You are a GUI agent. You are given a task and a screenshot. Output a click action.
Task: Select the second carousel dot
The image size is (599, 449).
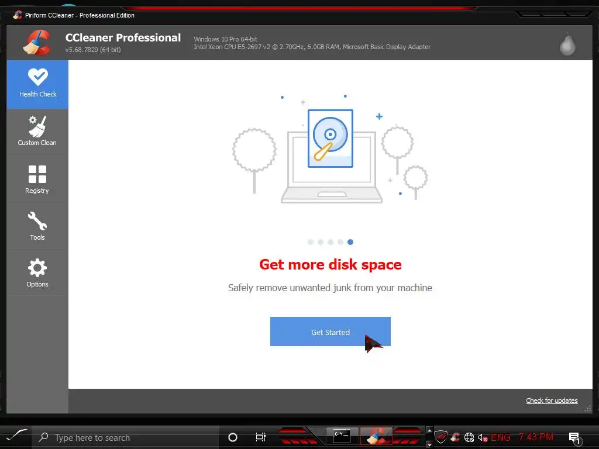click(x=321, y=242)
